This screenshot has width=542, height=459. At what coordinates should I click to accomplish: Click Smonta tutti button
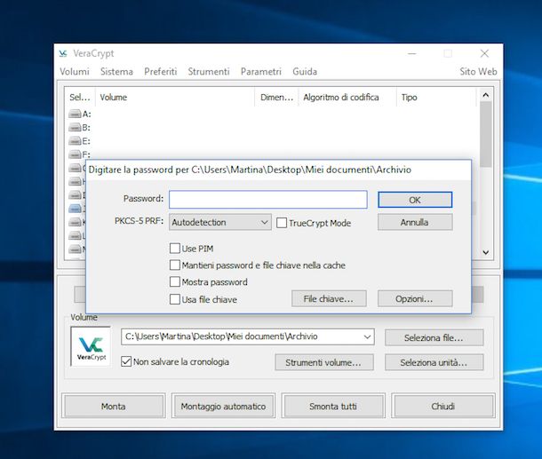click(333, 406)
